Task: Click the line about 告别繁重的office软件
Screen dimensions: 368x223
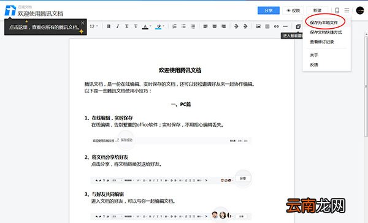Action: [158, 125]
